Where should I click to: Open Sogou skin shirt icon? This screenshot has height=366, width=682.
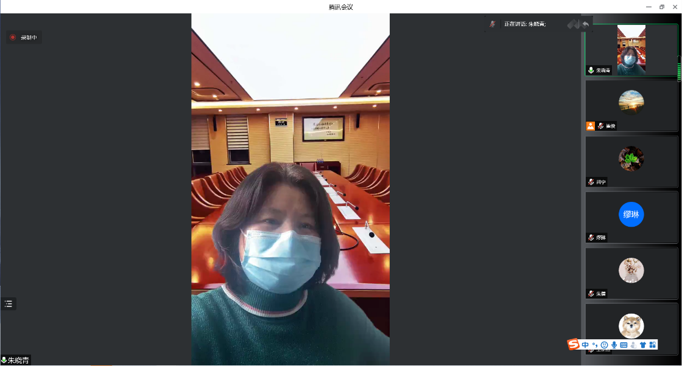click(x=643, y=345)
